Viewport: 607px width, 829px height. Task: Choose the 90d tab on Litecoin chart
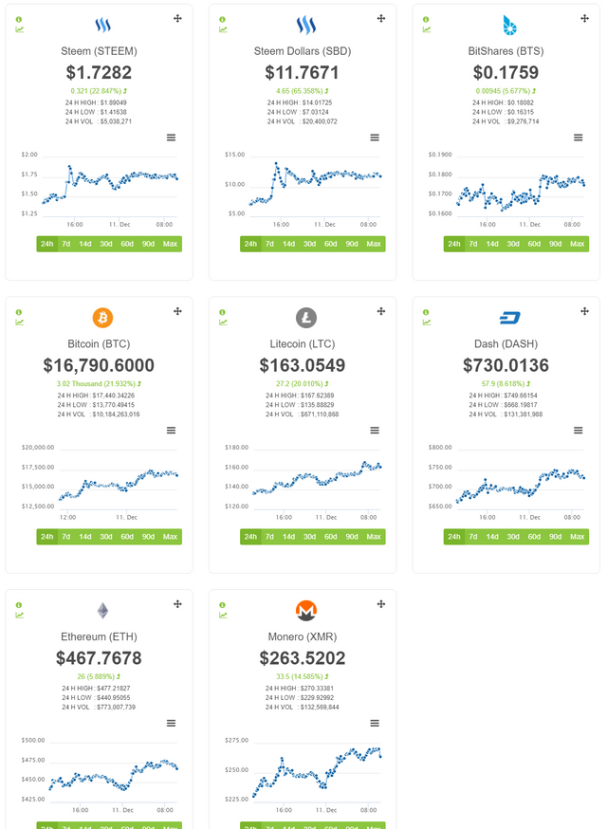click(351, 537)
